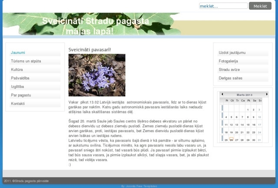
Task: Open Derīgas saites link
Action: pyautogui.click(x=231, y=78)
